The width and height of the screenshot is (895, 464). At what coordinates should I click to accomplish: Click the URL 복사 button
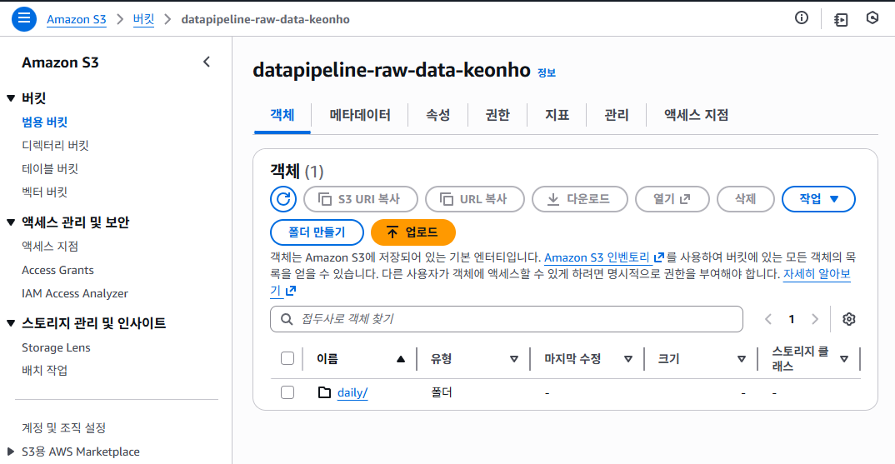(x=475, y=199)
